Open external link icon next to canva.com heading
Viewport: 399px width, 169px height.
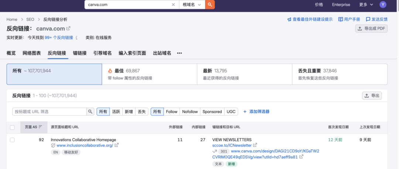tap(68, 28)
